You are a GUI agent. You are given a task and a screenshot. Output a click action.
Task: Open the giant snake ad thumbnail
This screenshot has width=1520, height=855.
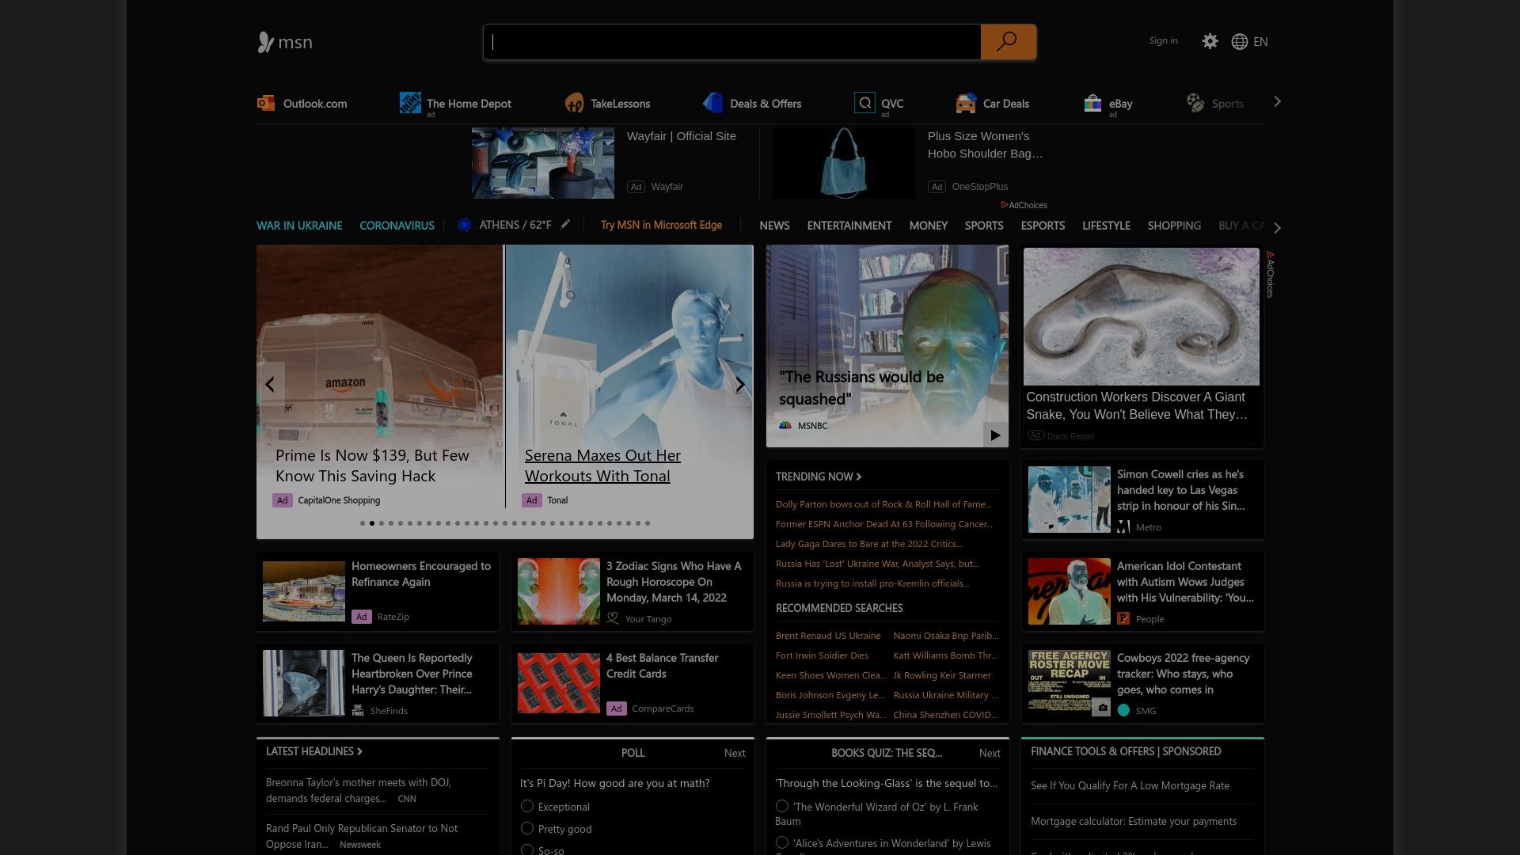pos(1141,317)
